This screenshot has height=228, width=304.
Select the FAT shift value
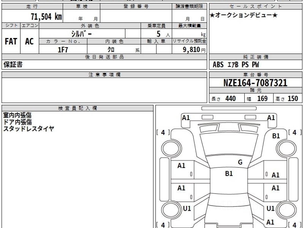[x=11, y=41]
